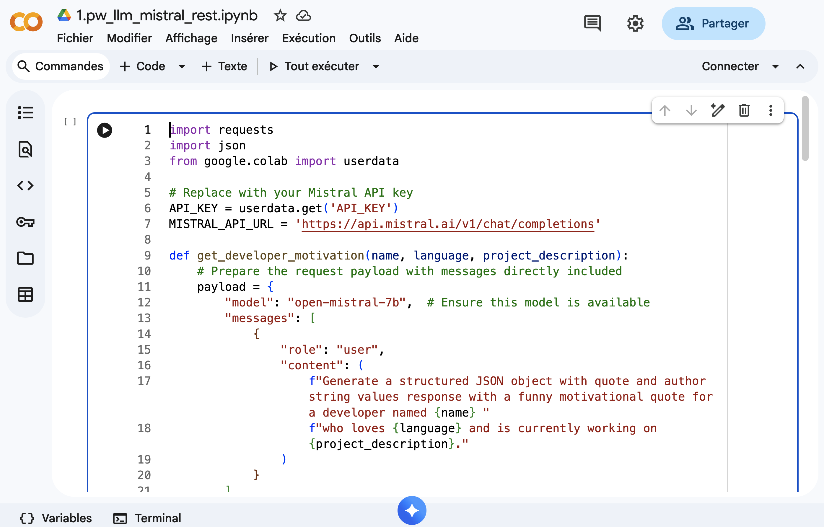Star the notebook with star icon
Image resolution: width=824 pixels, height=527 pixels.
[x=280, y=16]
